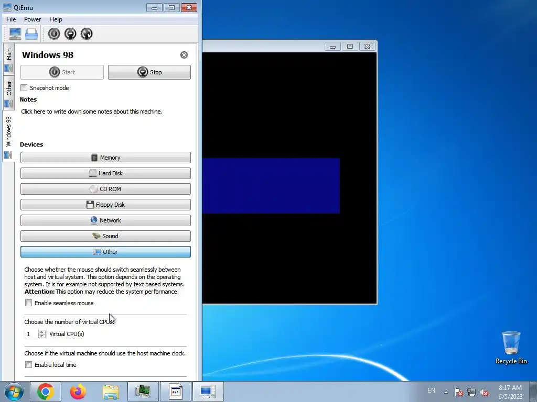Screen dimensions: 537x402
Task: Expand the CD ROM device section
Action: pos(105,189)
